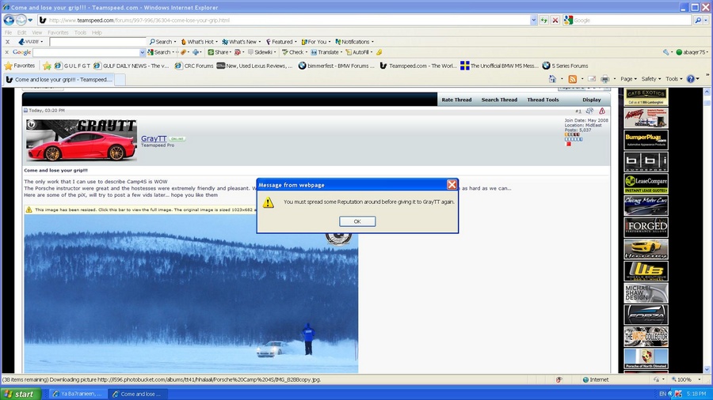Open the GrayTT username profile link

point(154,138)
